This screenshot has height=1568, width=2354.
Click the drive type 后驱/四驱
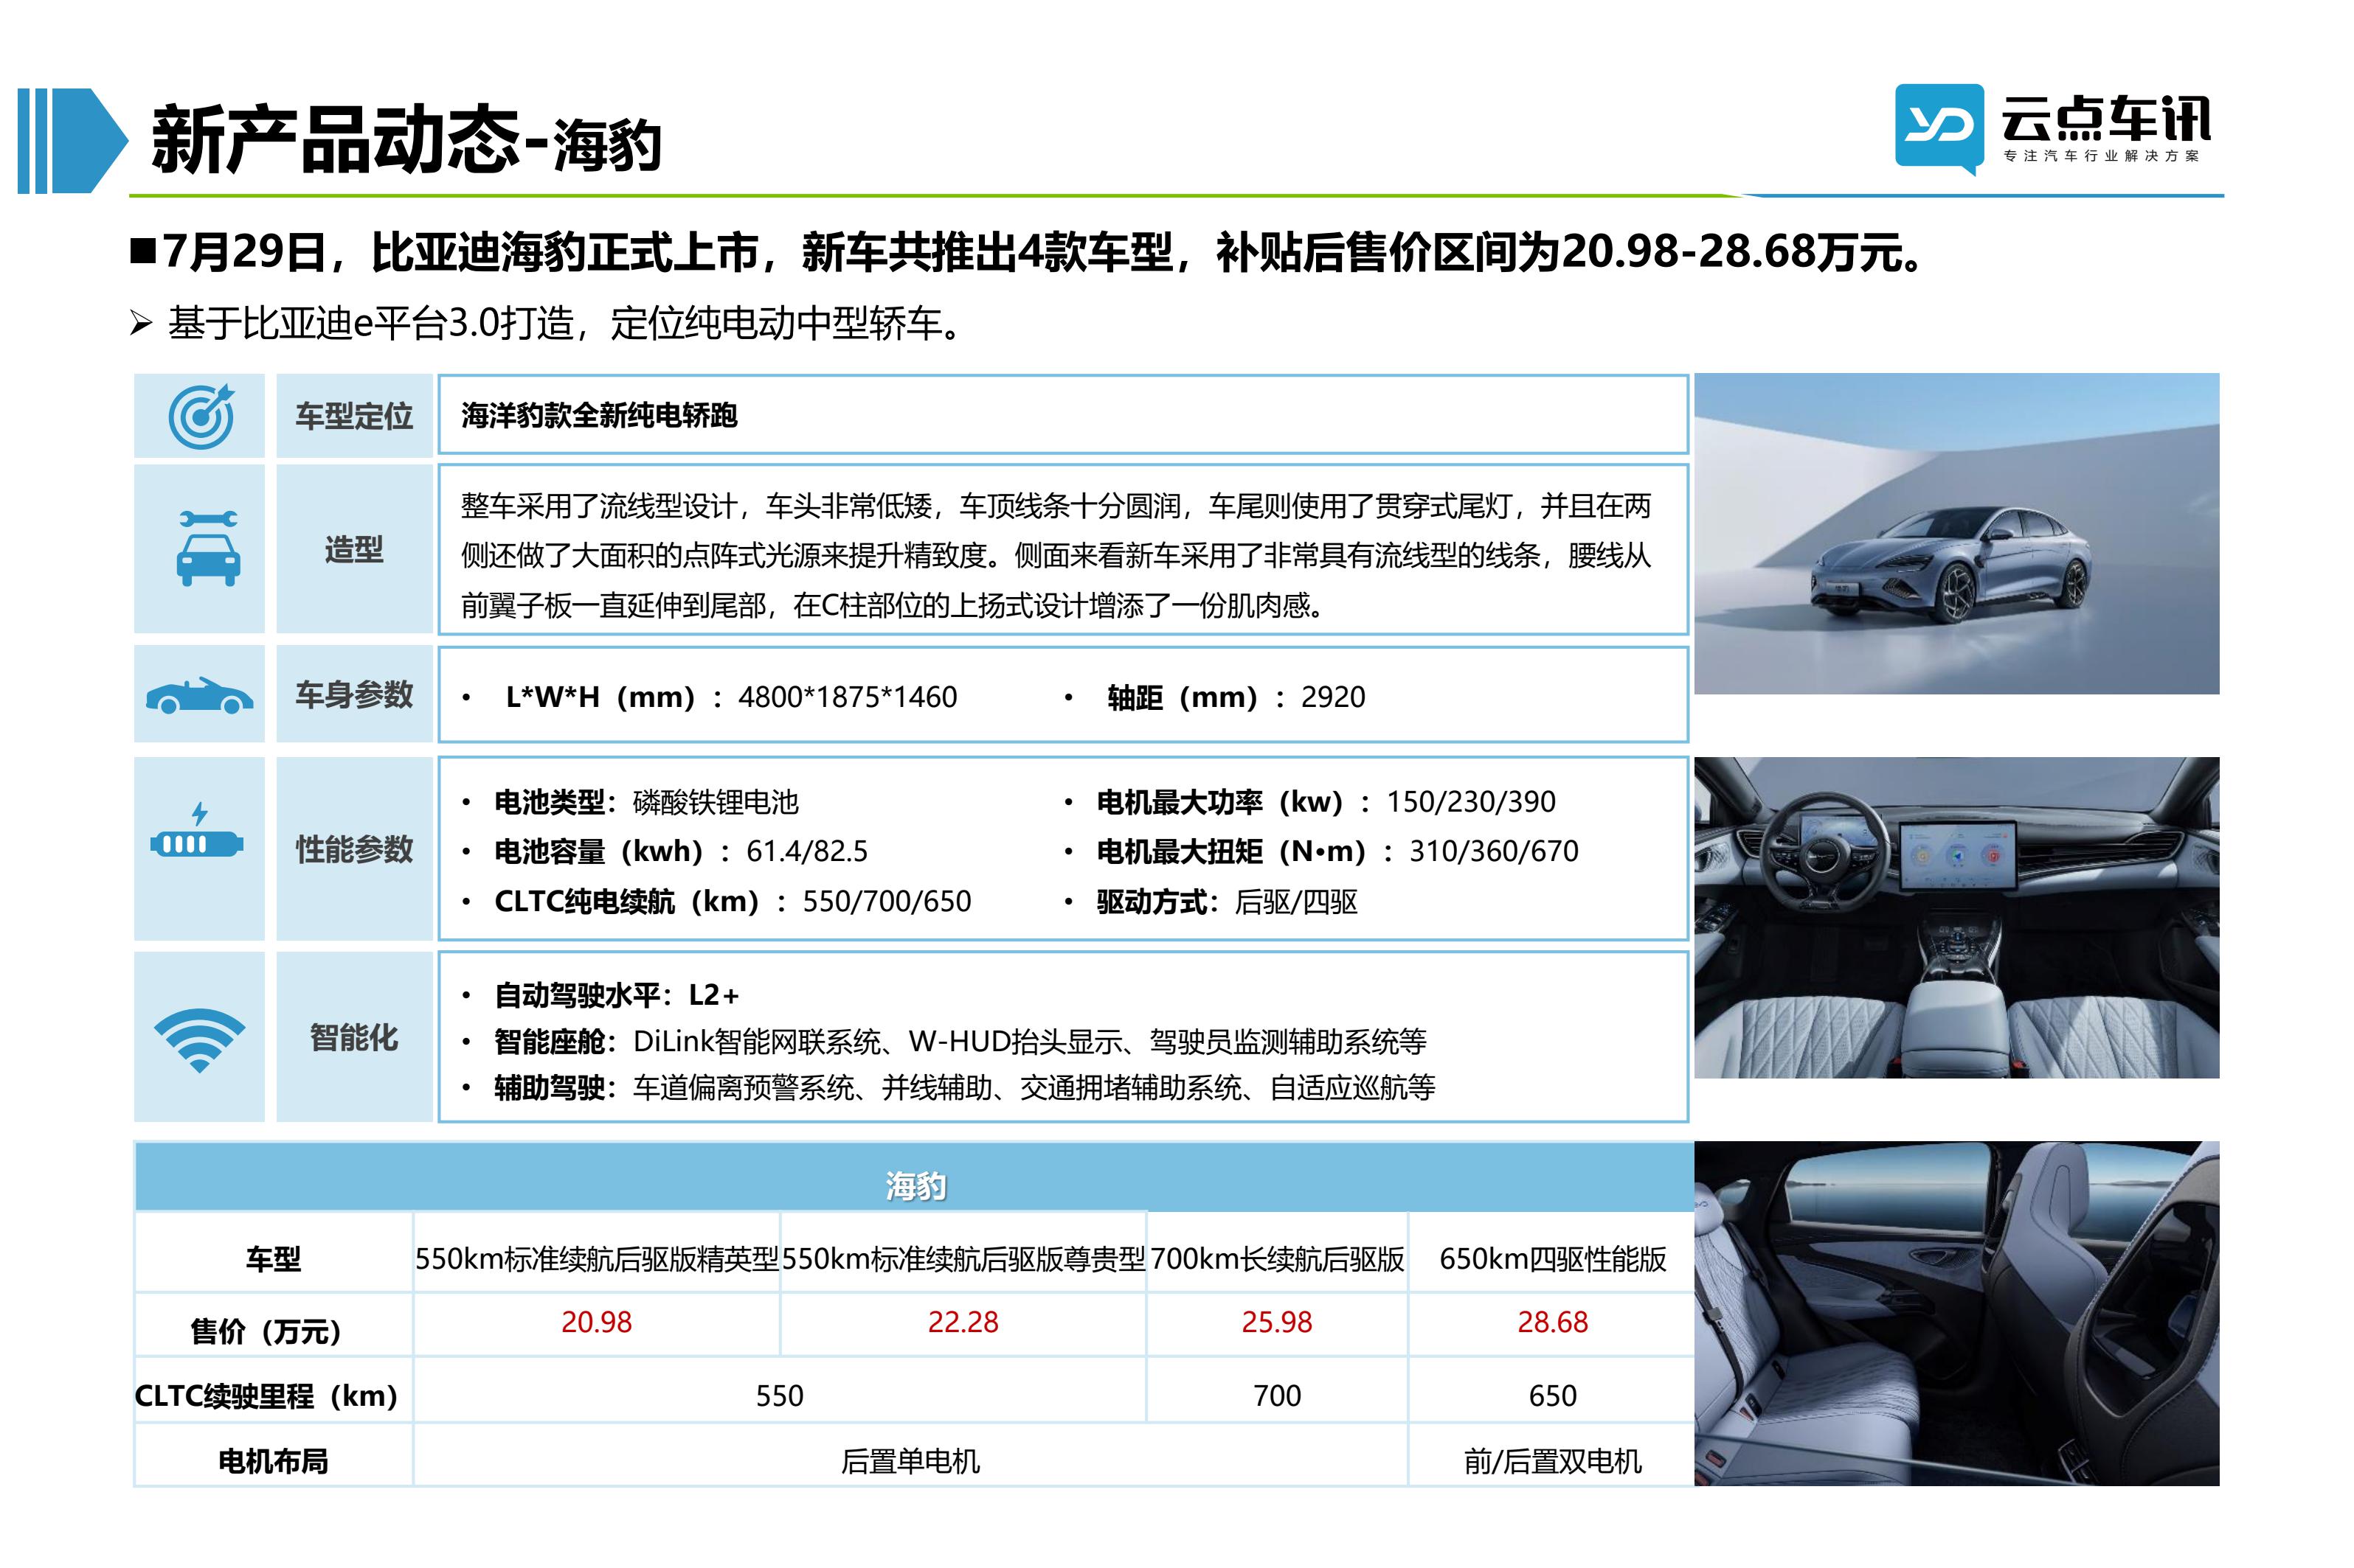(1297, 902)
